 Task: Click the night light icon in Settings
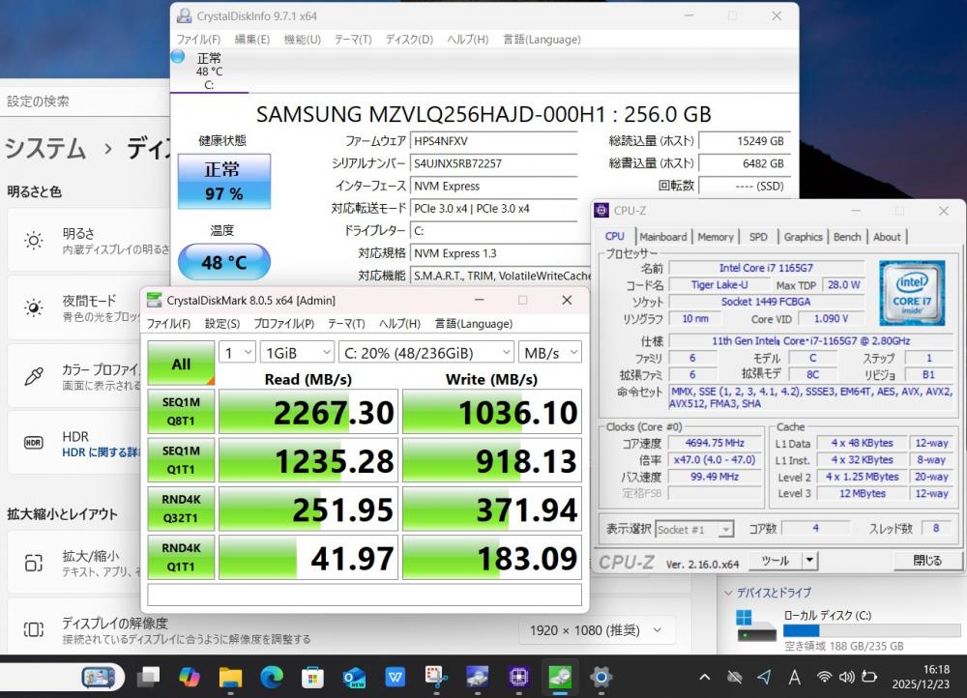click(34, 307)
